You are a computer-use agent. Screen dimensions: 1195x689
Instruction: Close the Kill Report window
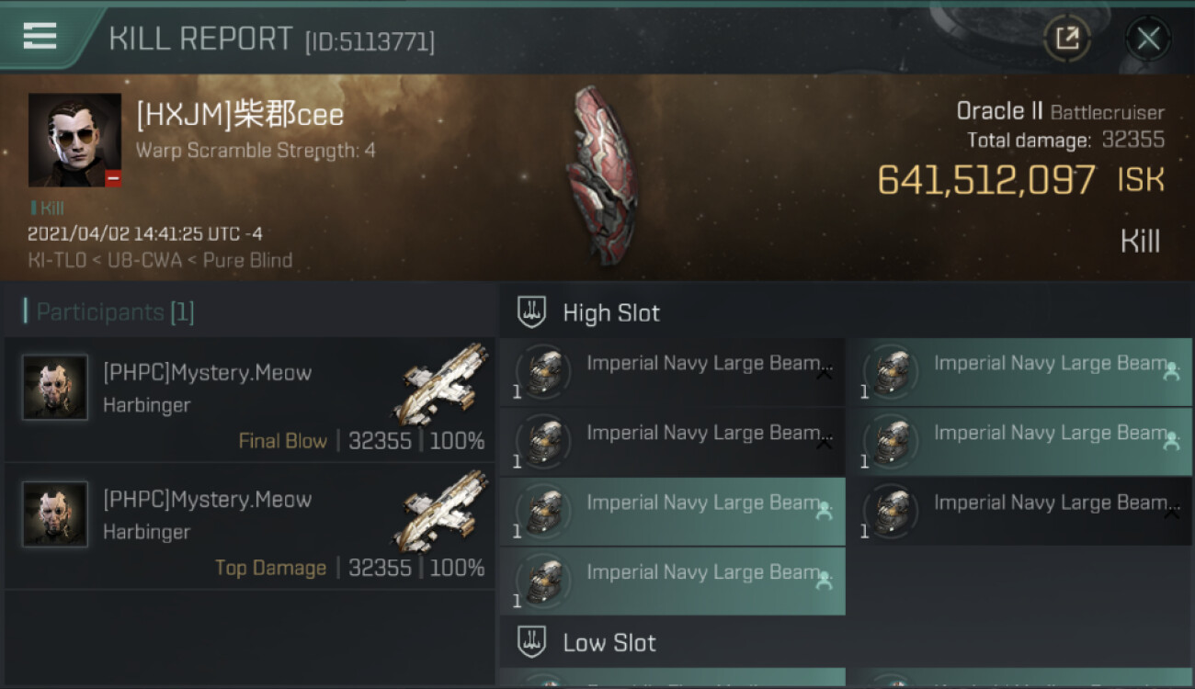coord(1148,39)
